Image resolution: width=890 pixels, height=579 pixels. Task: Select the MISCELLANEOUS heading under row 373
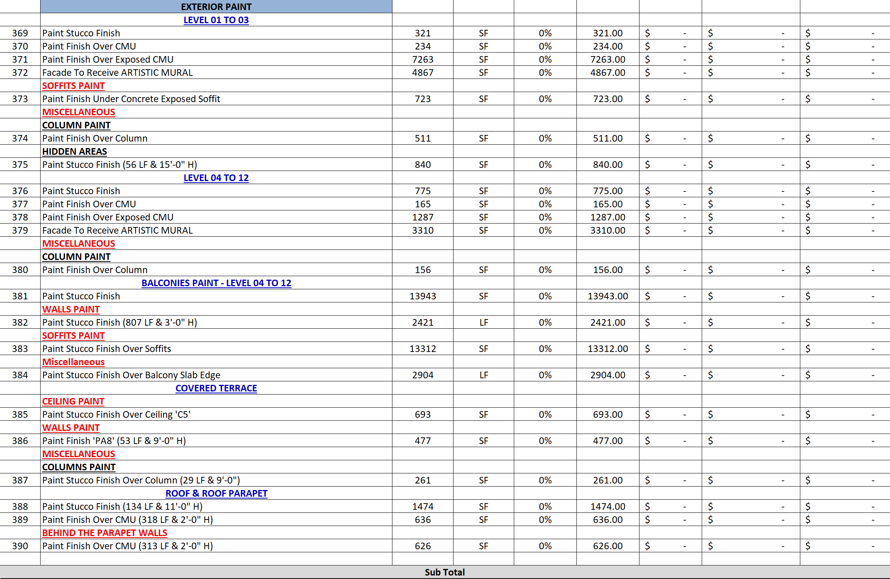coord(78,112)
